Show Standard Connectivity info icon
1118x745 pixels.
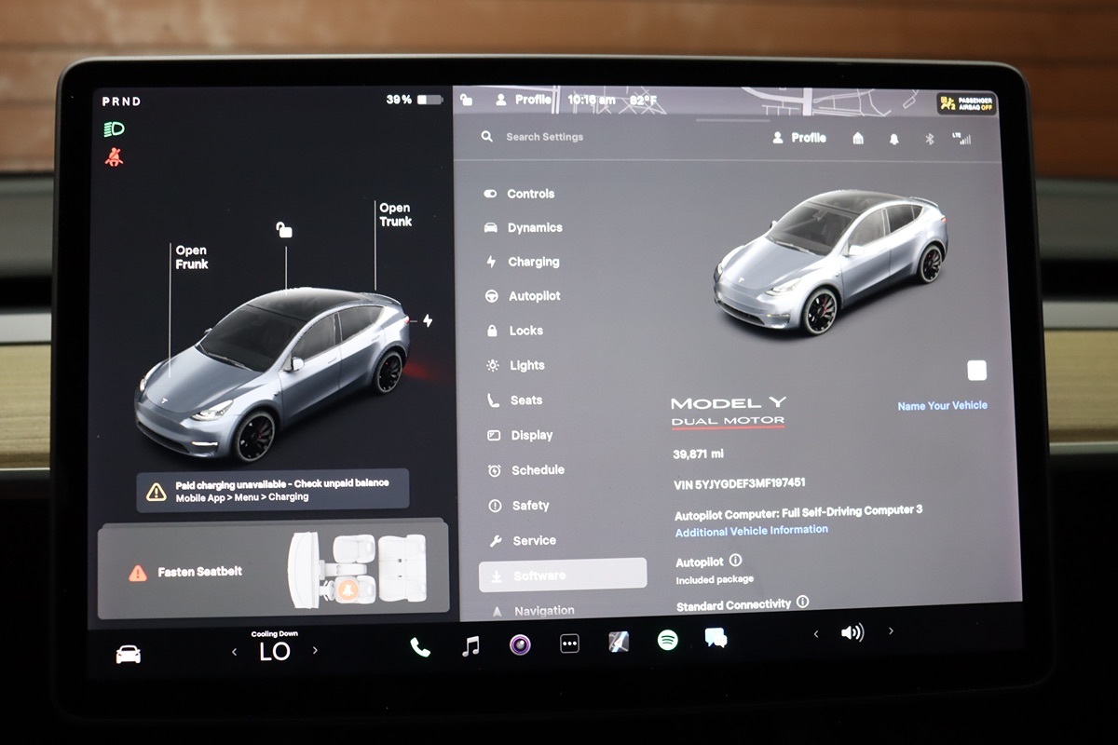coord(802,603)
